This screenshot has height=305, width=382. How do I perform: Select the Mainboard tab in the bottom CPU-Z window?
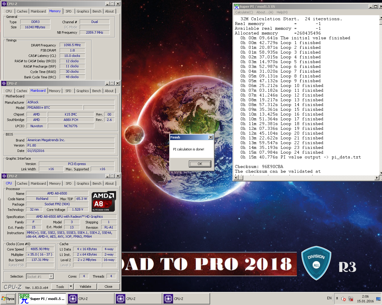(38, 183)
